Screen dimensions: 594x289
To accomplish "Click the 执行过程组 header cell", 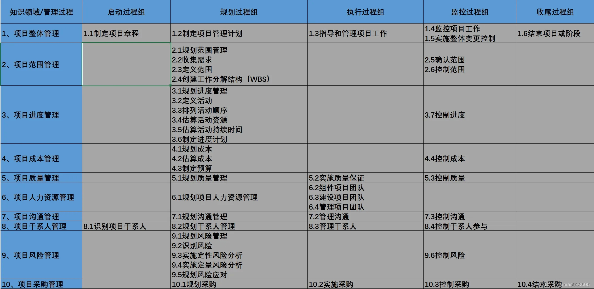I will click(x=365, y=12).
